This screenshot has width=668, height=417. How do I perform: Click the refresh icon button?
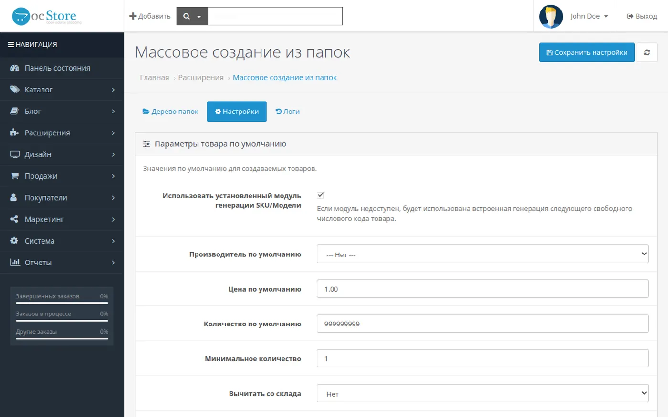click(647, 52)
